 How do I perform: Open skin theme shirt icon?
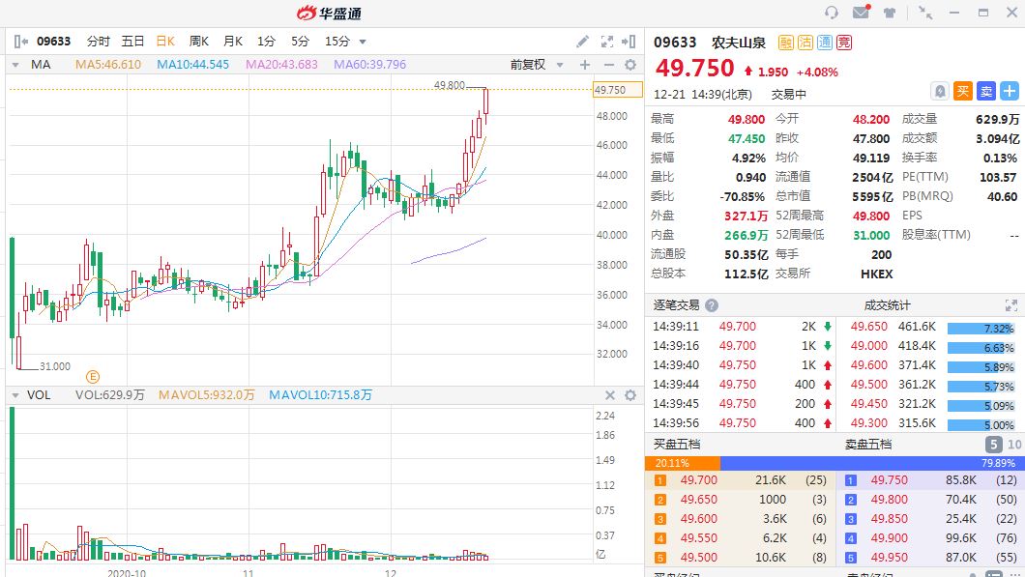tap(890, 13)
